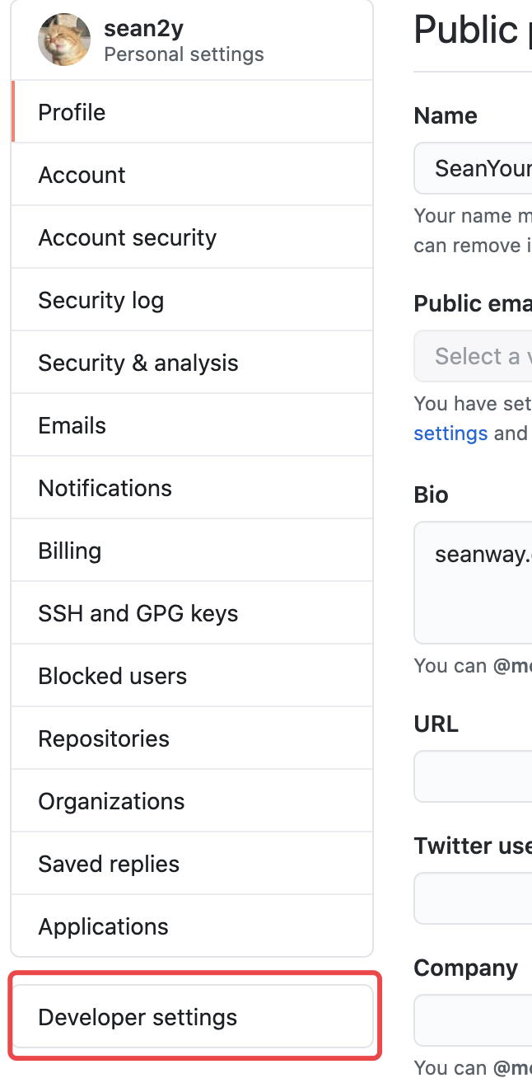Go to Organizations settings
Viewport: 532px width, 1078px height.
[x=111, y=800]
